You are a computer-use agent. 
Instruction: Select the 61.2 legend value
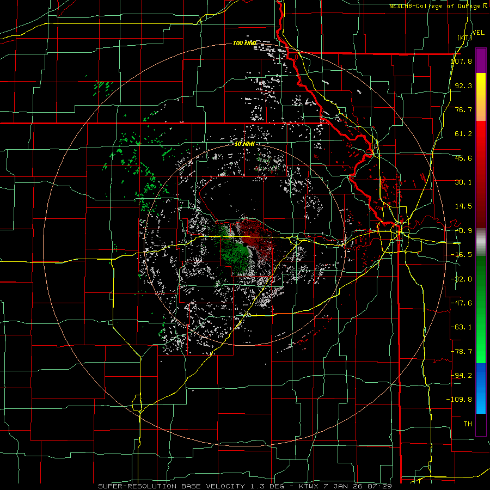[463, 134]
